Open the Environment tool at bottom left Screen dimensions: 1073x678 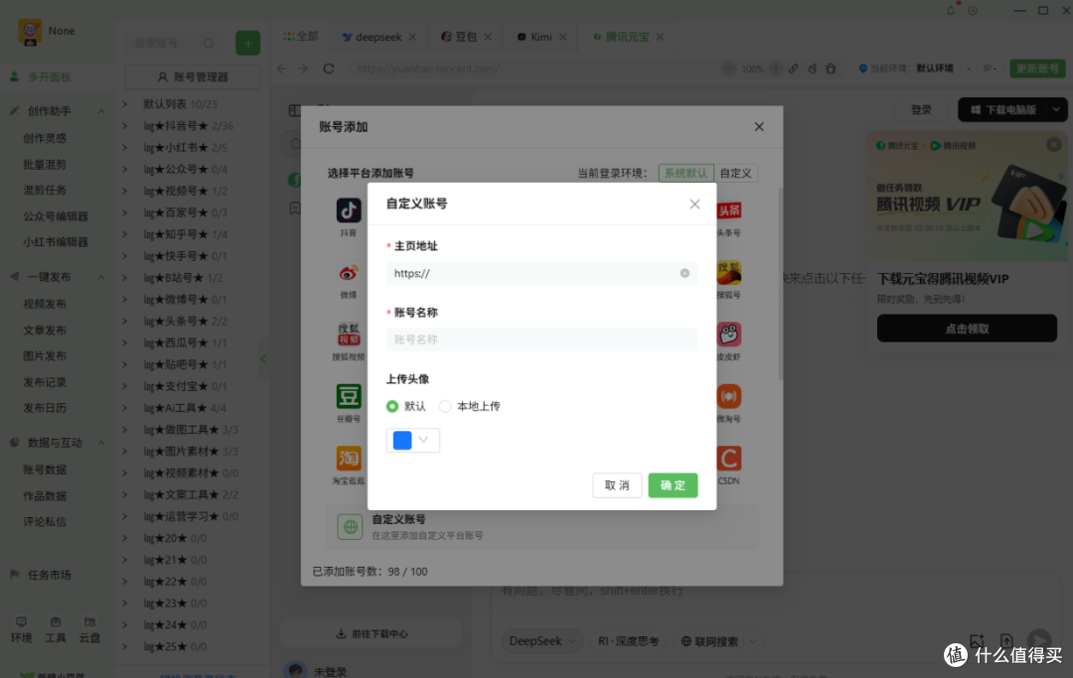pos(21,629)
